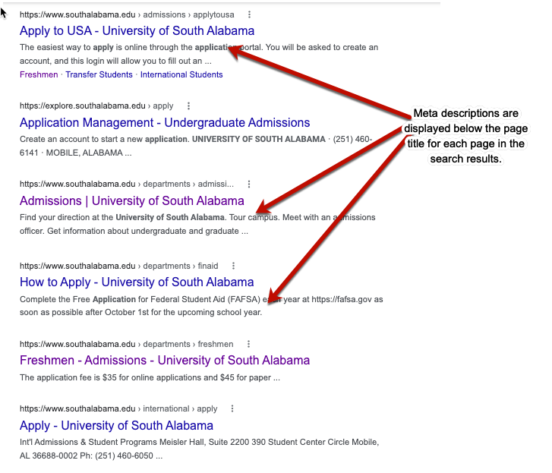
Task: Click the snippet 'Create an account to start a new application'
Action: click(x=196, y=146)
